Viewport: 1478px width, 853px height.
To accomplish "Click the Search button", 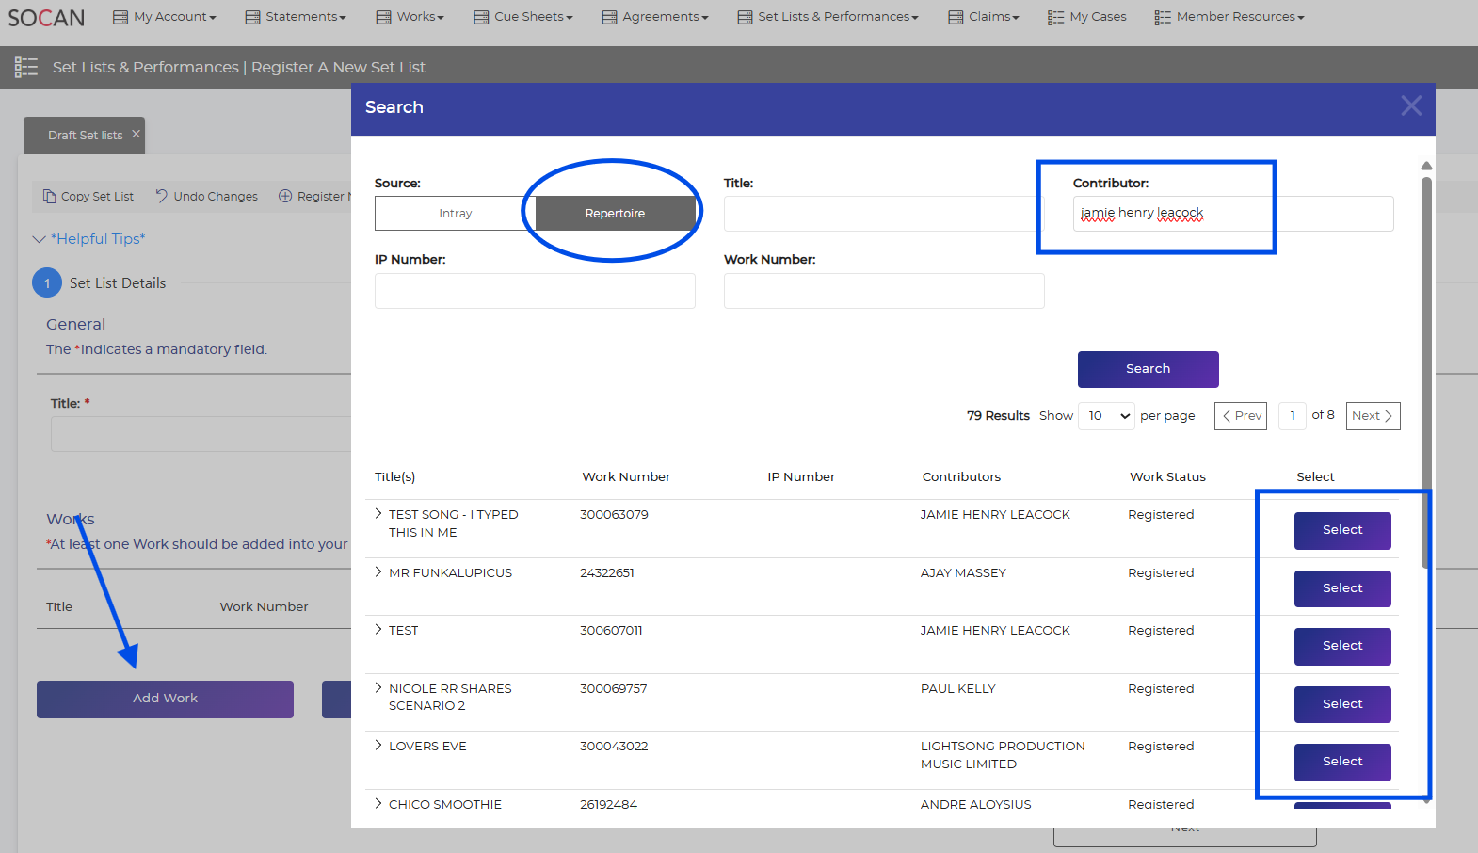I will pyautogui.click(x=1148, y=369).
